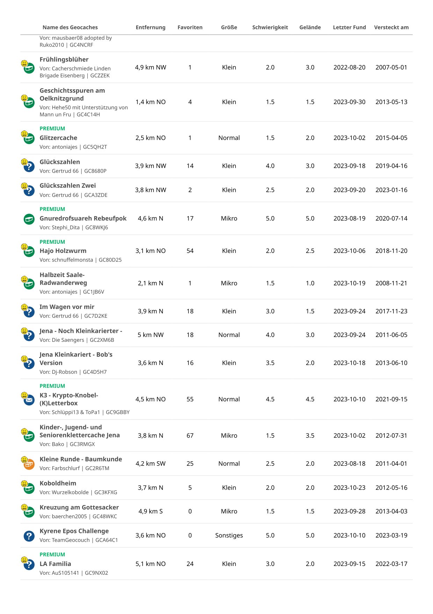The width and height of the screenshot is (433, 614).
Task: Click the Kleine Runde Baumkunde multi-cache icon
Action: click(x=29, y=464)
